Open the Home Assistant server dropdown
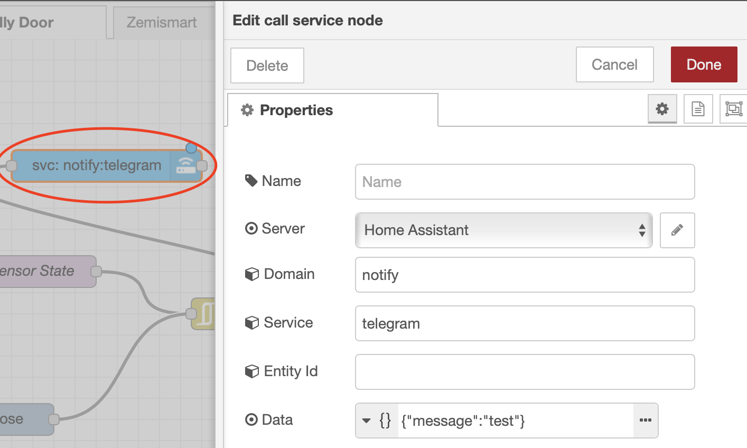Screen dimensions: 747x448 [x=503, y=230]
